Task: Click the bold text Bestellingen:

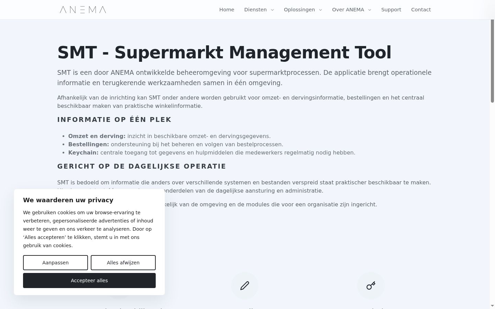Action: (89, 144)
